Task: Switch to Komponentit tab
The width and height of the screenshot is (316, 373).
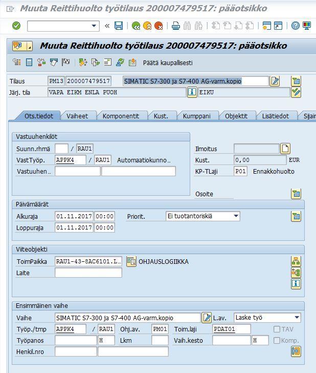Action: pos(121,116)
